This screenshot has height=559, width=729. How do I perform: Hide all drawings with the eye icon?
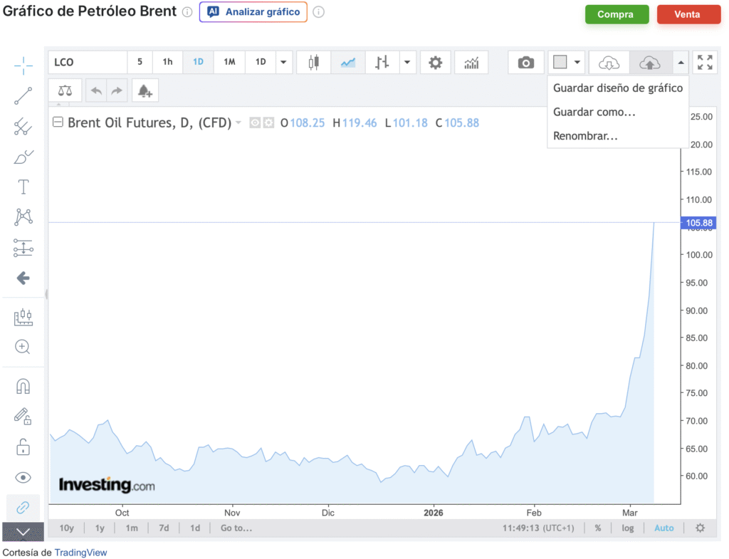(x=23, y=477)
